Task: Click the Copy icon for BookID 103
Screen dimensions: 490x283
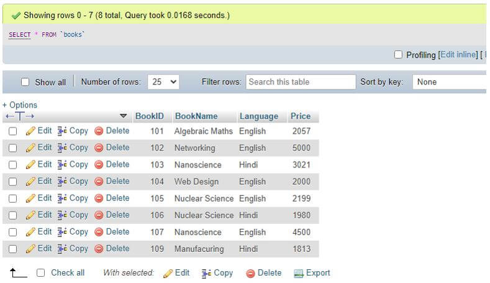Action: 62,165
